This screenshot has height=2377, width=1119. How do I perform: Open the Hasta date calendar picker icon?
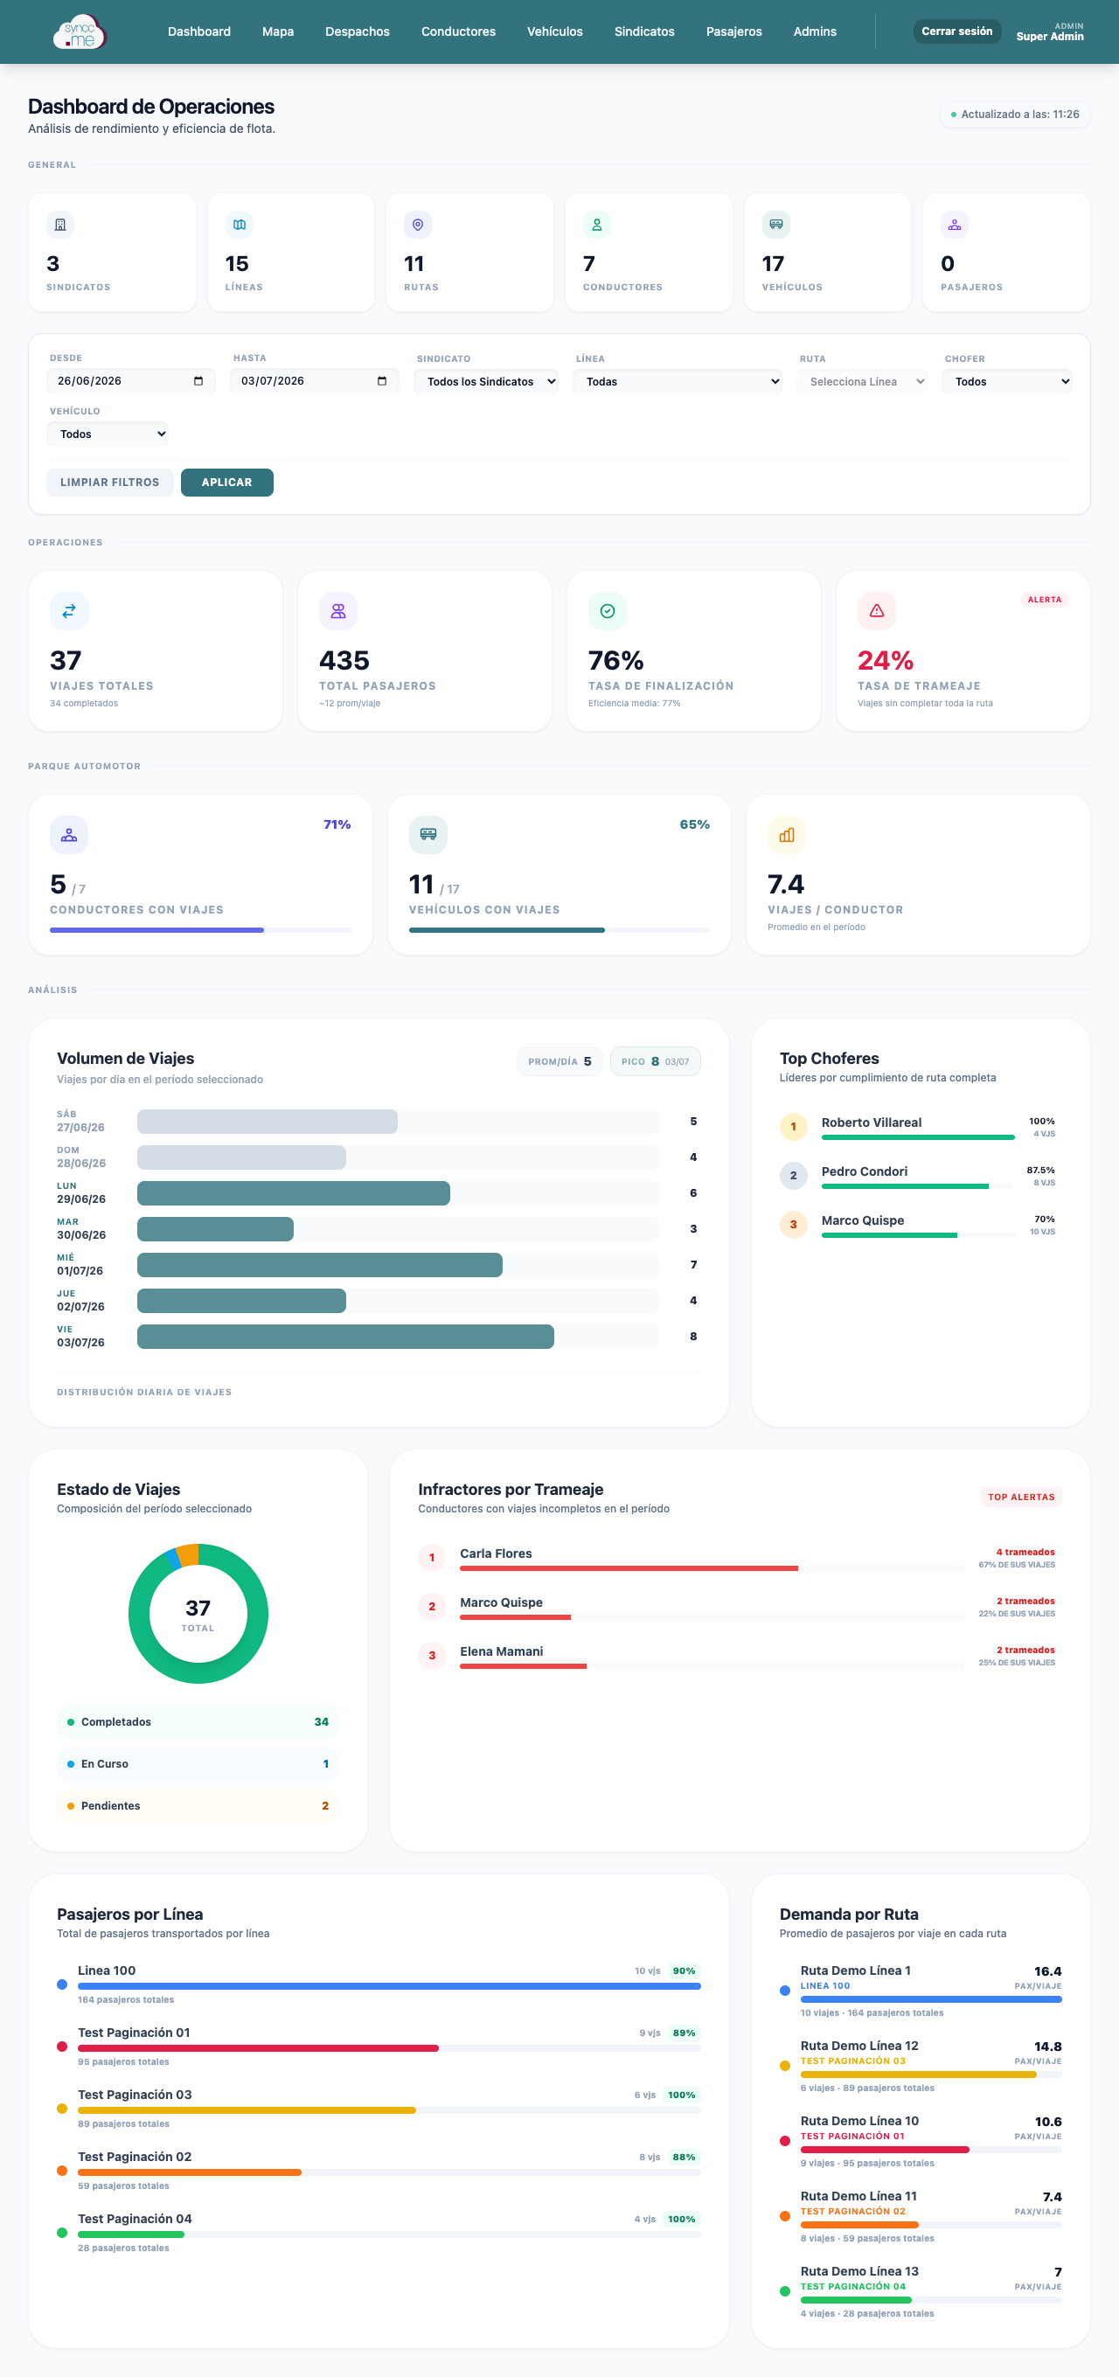click(x=382, y=381)
